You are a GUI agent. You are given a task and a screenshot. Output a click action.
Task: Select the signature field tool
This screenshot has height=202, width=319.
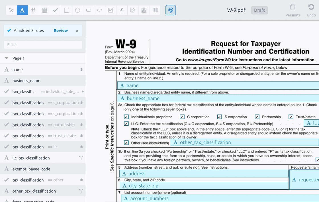(122, 10)
